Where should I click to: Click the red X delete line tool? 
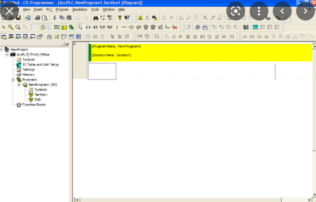coord(175,27)
